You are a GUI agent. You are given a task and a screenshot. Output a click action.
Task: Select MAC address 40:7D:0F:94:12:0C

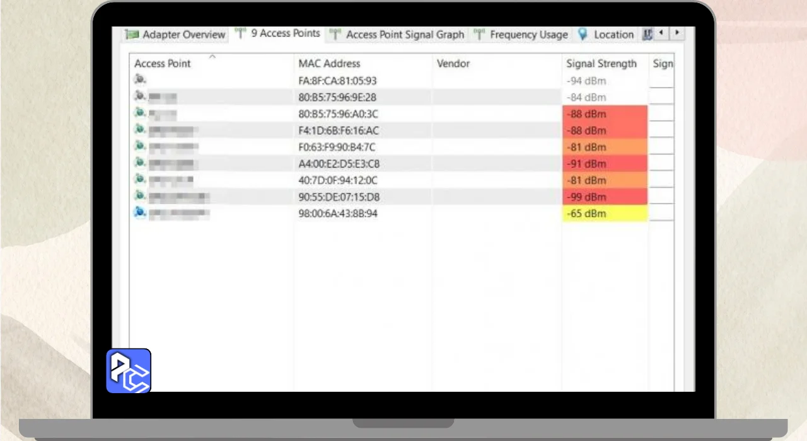337,180
